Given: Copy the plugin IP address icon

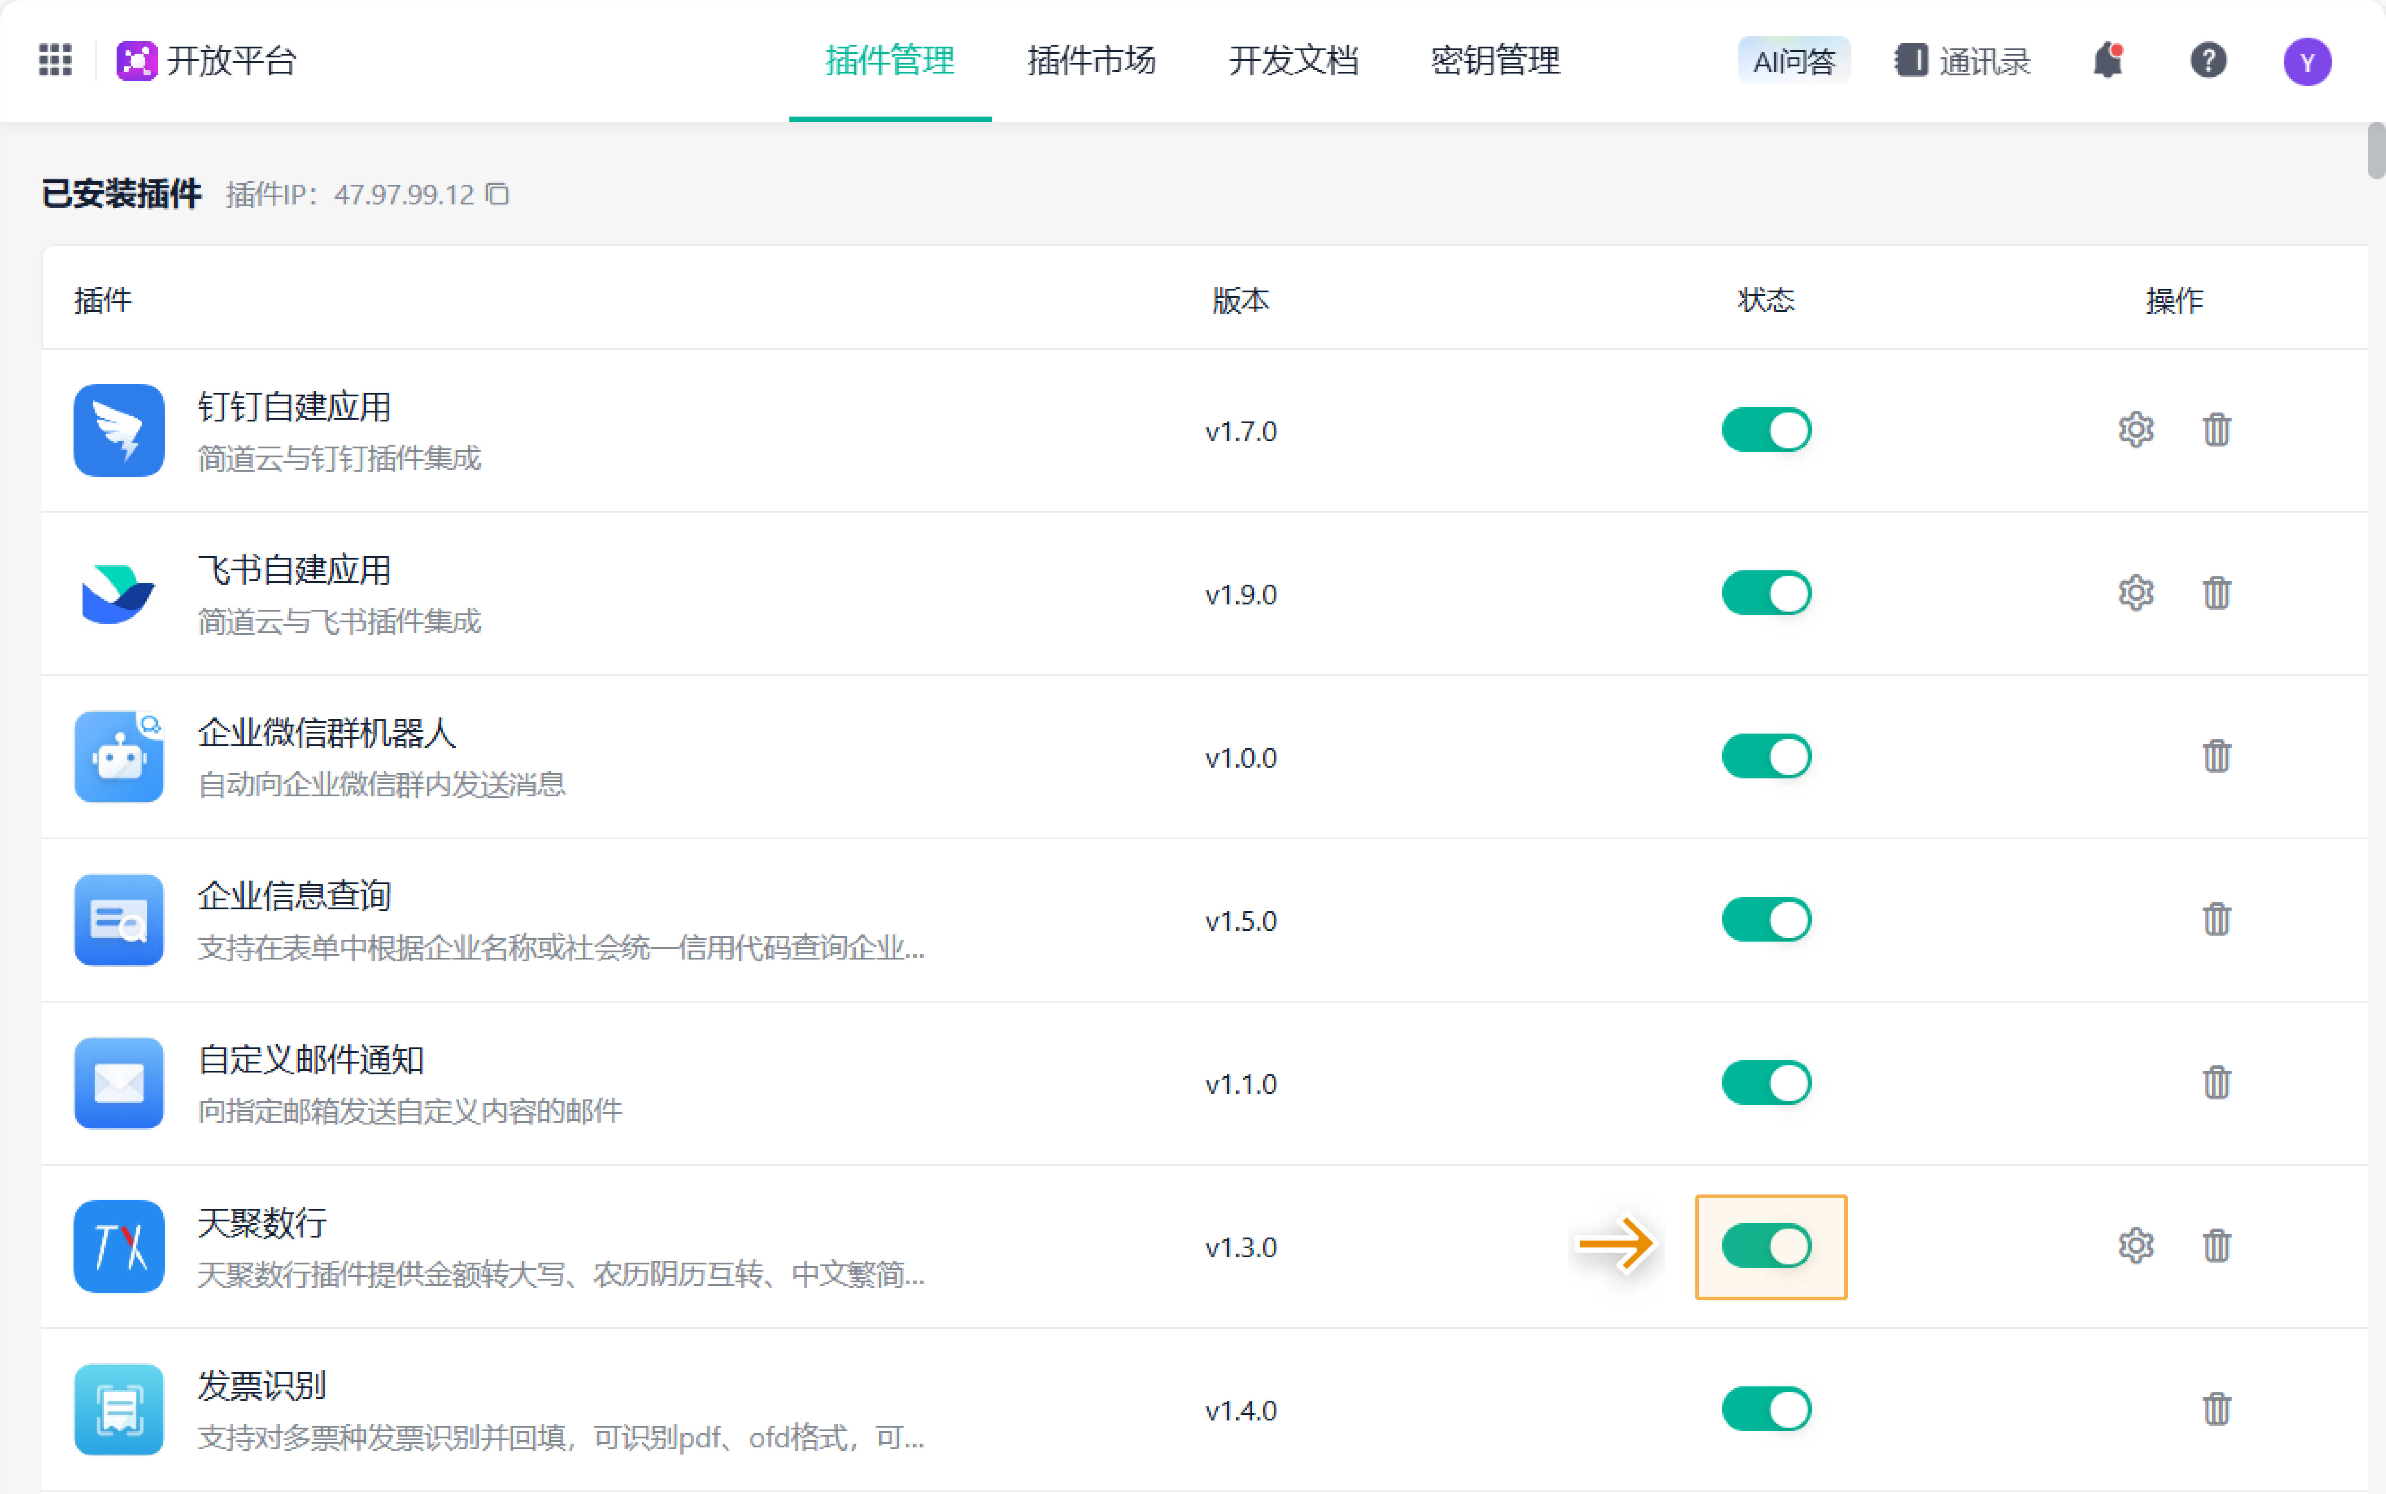Looking at the screenshot, I should 497,194.
